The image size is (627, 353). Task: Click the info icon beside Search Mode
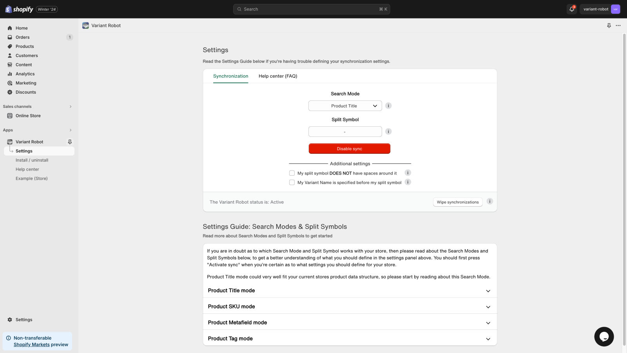tap(388, 106)
